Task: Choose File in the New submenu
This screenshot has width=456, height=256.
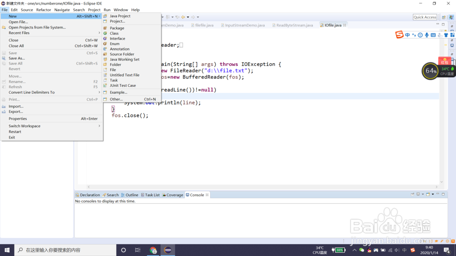Action: point(132,70)
